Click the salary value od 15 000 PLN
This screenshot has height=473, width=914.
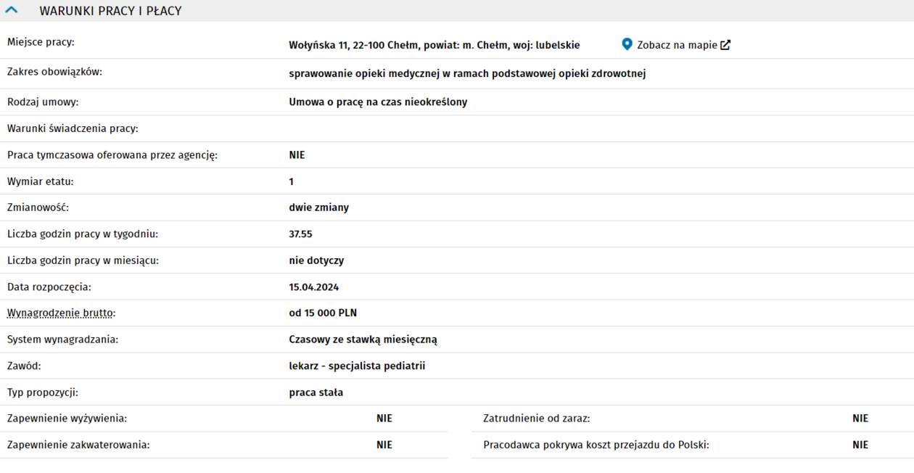click(323, 313)
